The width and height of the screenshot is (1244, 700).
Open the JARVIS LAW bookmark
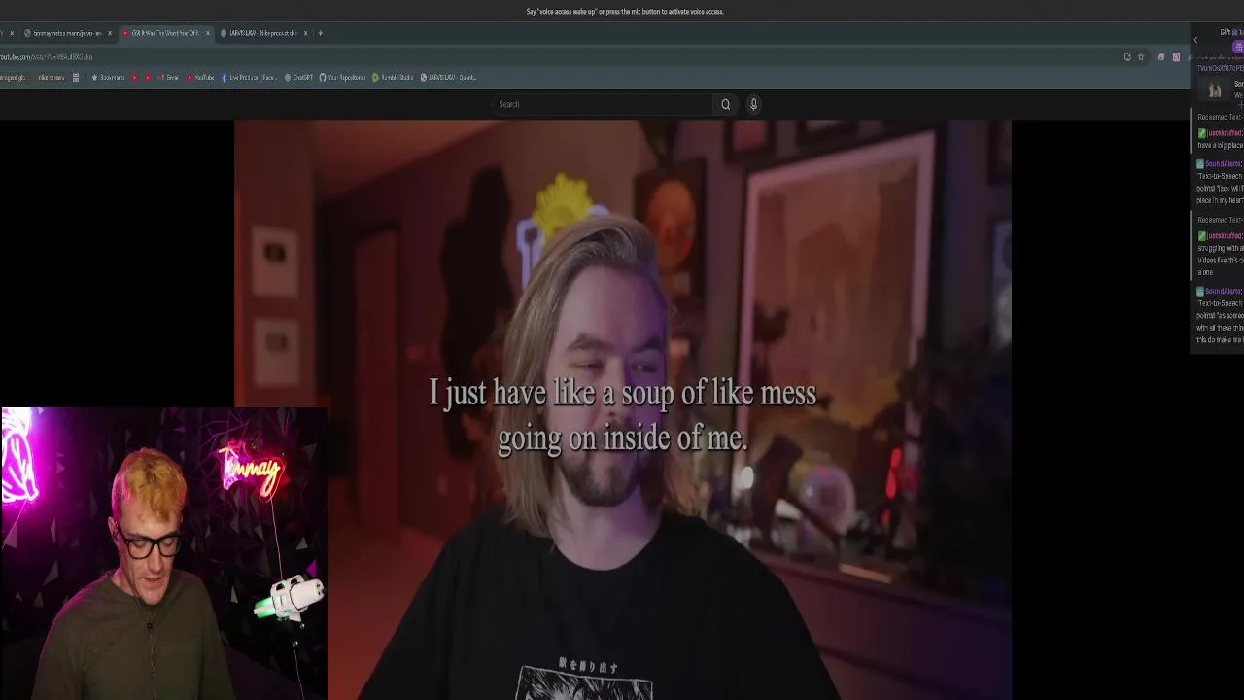pos(449,78)
